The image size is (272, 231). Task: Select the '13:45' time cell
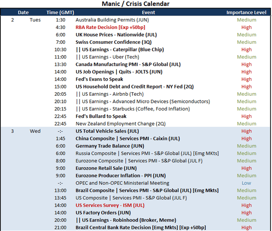pyautogui.click(x=60, y=198)
